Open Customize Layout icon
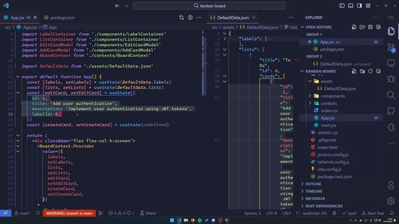The height and width of the screenshot is (224, 399). click(368, 6)
